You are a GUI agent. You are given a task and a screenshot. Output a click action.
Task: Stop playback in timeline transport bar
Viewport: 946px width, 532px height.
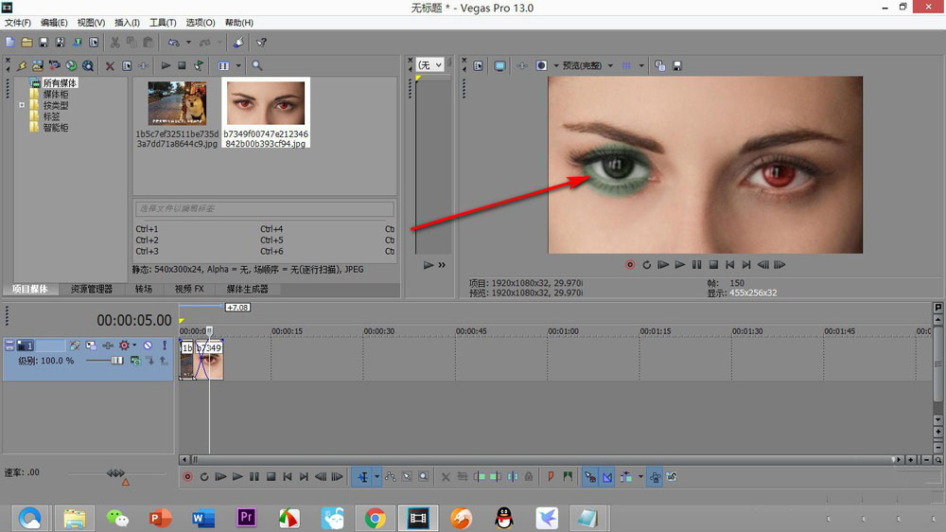tap(271, 477)
